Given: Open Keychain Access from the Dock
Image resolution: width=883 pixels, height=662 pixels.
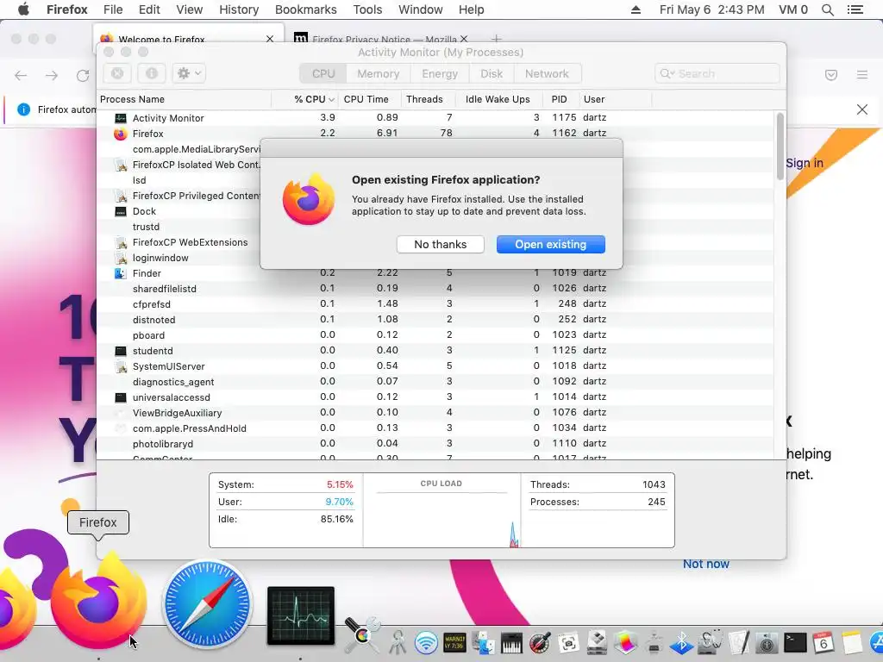Looking at the screenshot, I should click(398, 641).
